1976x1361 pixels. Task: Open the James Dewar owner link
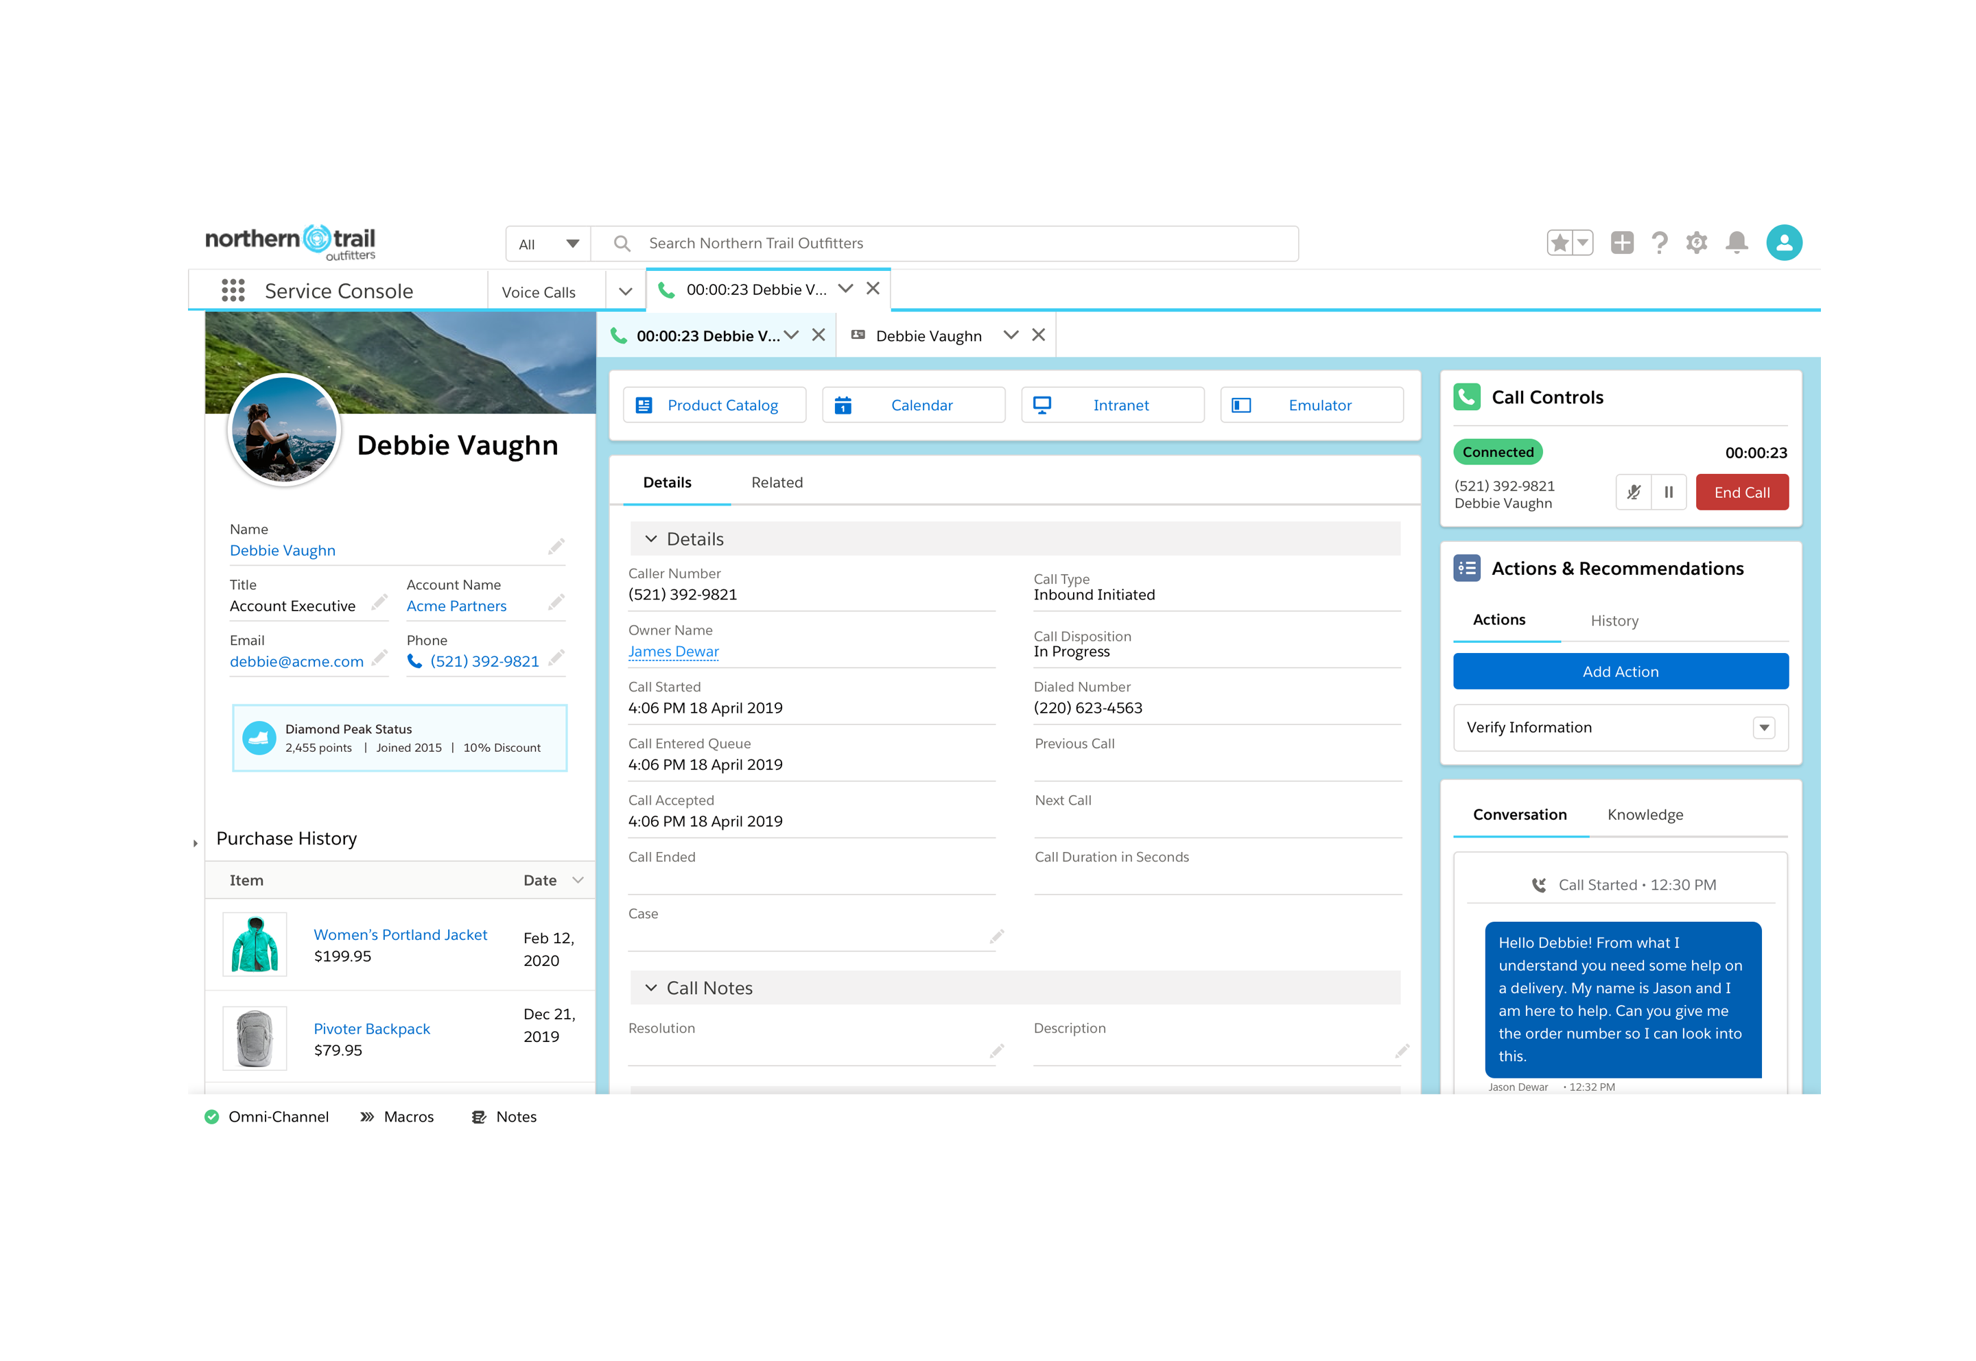(673, 652)
